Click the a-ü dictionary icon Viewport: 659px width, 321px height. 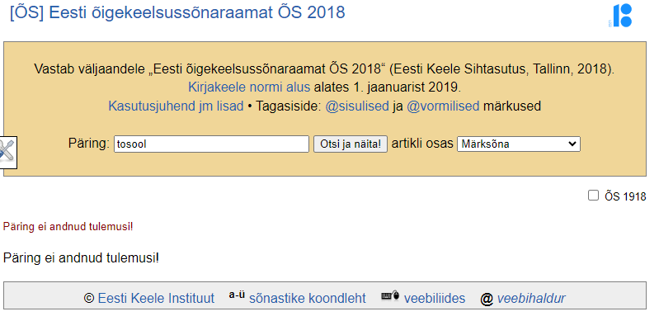pos(237,295)
